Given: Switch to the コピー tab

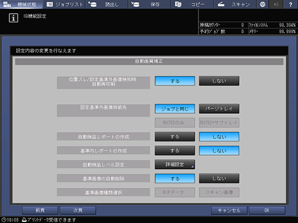Looking at the screenshot, I should 193,4.
